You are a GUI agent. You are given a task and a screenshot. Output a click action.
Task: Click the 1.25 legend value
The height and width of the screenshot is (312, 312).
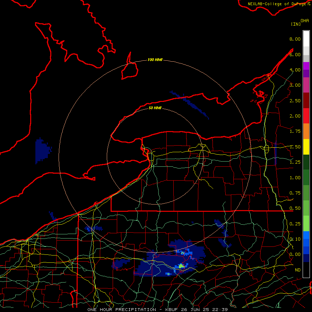(x=295, y=162)
